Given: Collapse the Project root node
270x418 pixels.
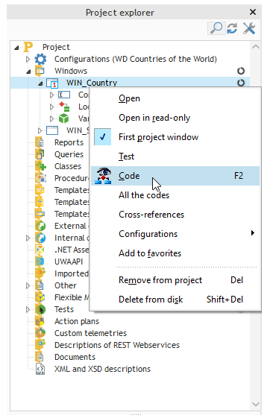Looking at the screenshot, I should coord(16,48).
